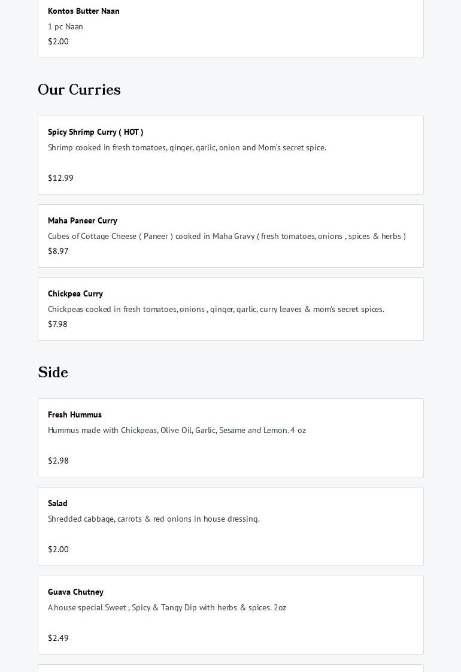Viewport: 461px width, 672px height.
Task: Click the $2.49 guava chutney price
Action: pos(58,638)
